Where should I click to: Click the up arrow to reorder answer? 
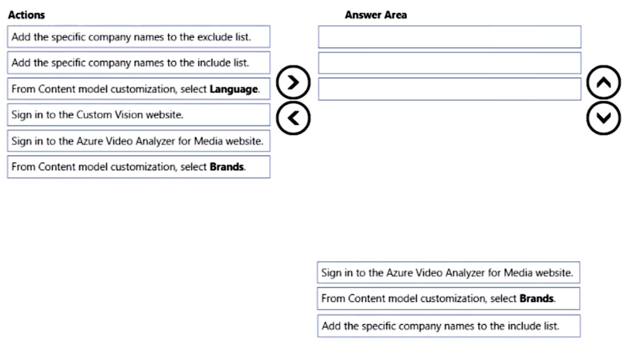click(x=603, y=82)
